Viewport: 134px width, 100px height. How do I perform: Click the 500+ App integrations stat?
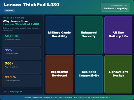[22, 67]
